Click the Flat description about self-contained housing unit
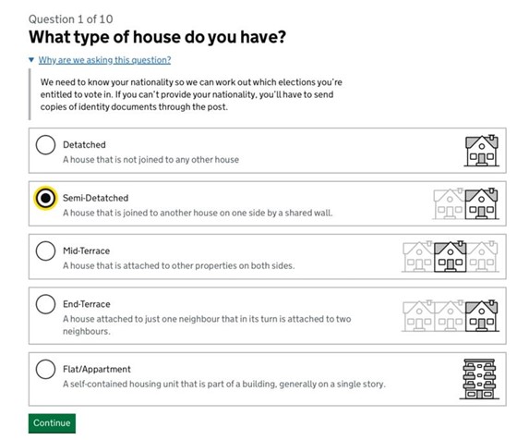The image size is (517, 440). (x=224, y=385)
